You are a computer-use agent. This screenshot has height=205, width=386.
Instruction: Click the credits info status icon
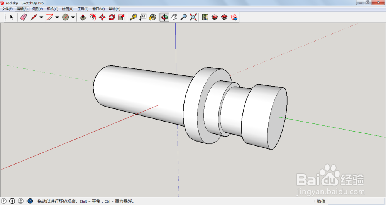click(x=12, y=201)
